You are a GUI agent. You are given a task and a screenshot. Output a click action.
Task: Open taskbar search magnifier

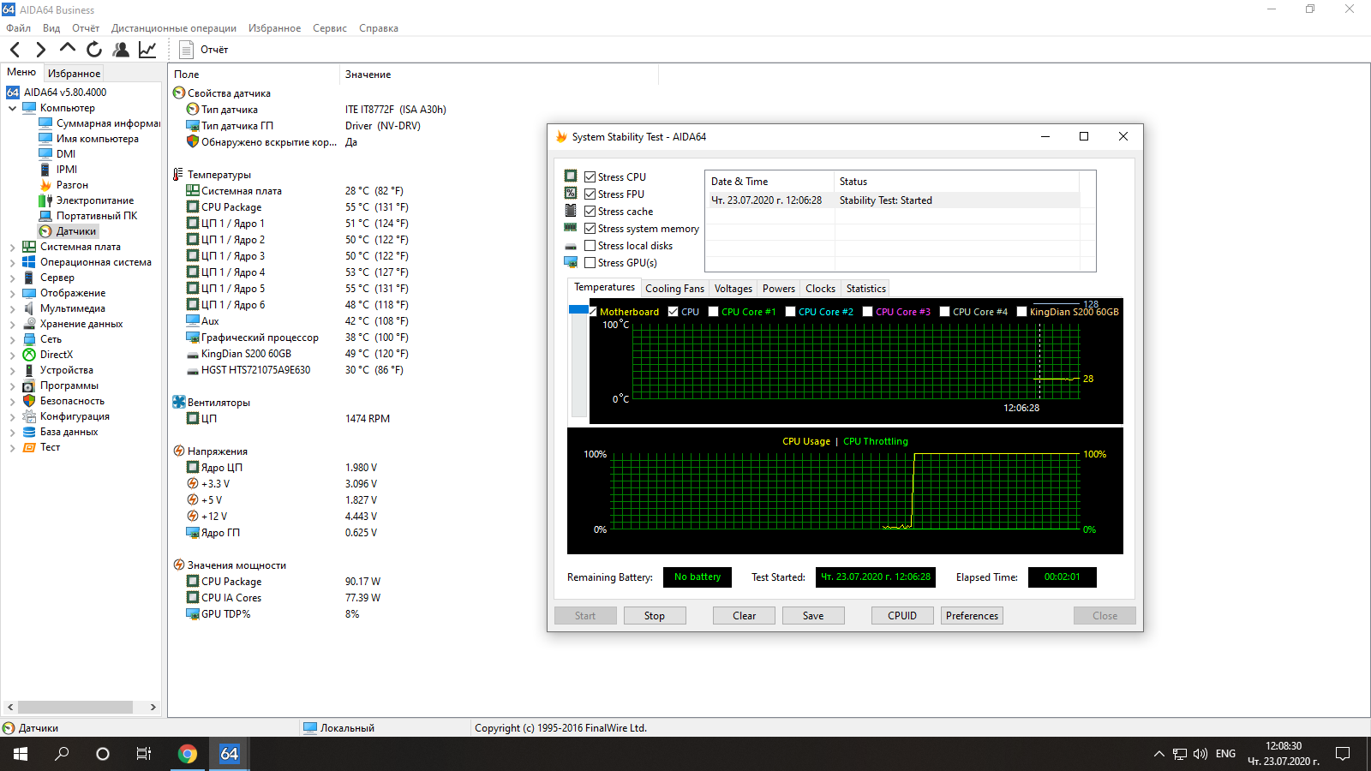(62, 754)
